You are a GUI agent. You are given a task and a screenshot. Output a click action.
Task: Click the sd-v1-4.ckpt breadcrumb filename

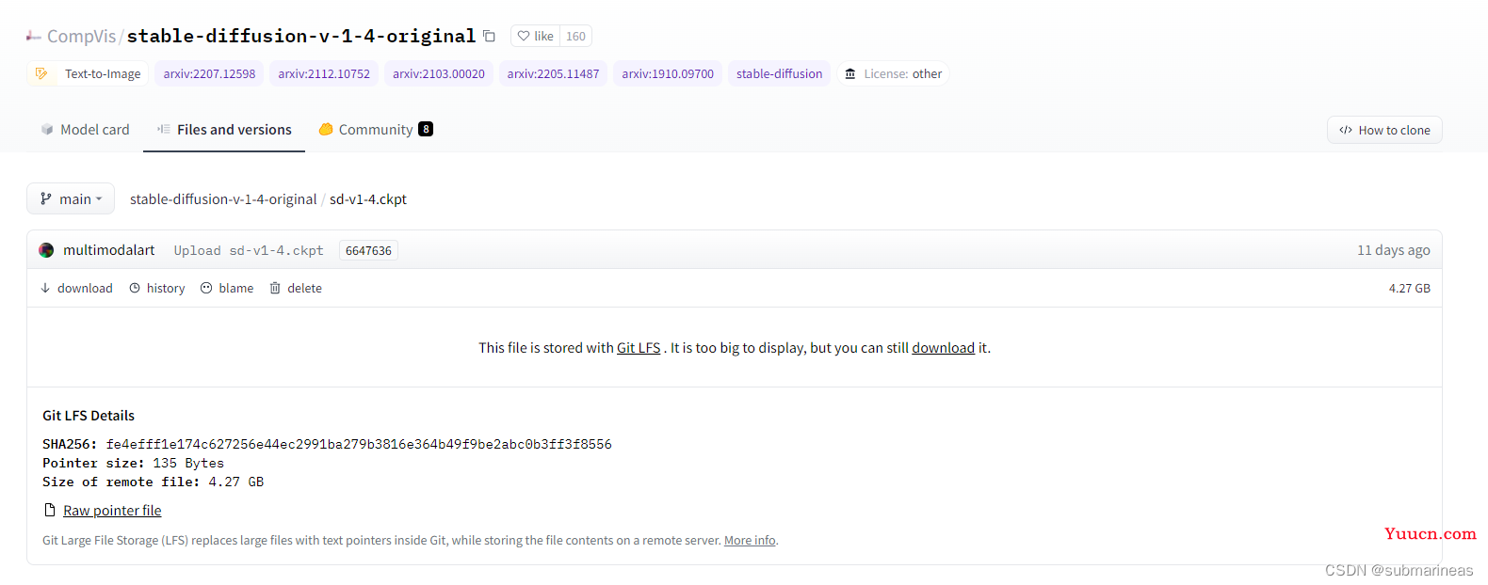click(368, 199)
